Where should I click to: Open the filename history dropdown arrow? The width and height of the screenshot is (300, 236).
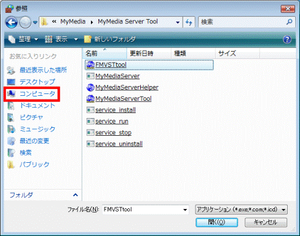pos(185,210)
